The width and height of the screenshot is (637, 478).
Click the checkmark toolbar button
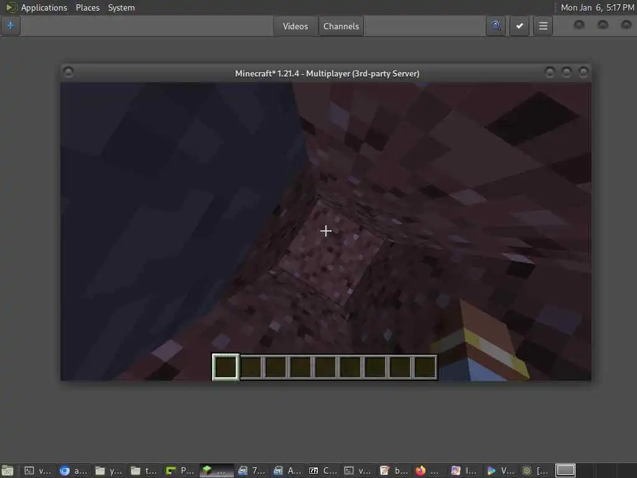519,26
